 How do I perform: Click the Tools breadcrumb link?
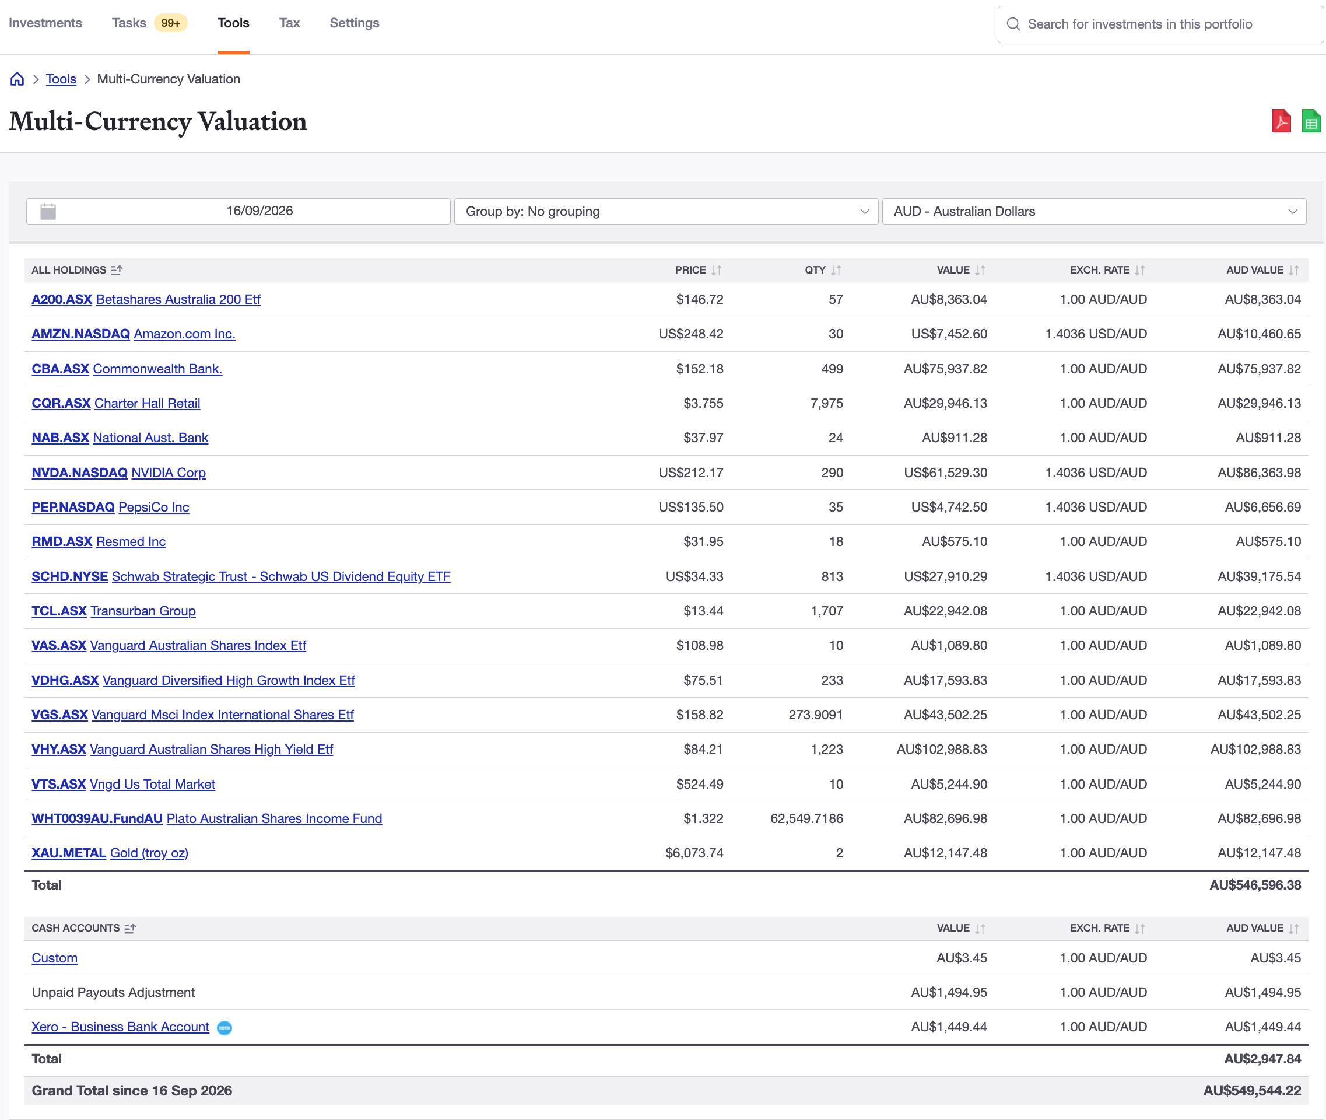coord(61,79)
